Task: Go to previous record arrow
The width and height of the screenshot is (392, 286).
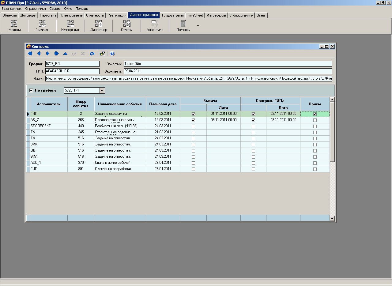Action: 39,54
